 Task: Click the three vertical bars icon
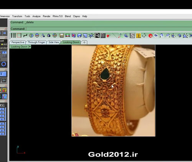tap(13, 35)
